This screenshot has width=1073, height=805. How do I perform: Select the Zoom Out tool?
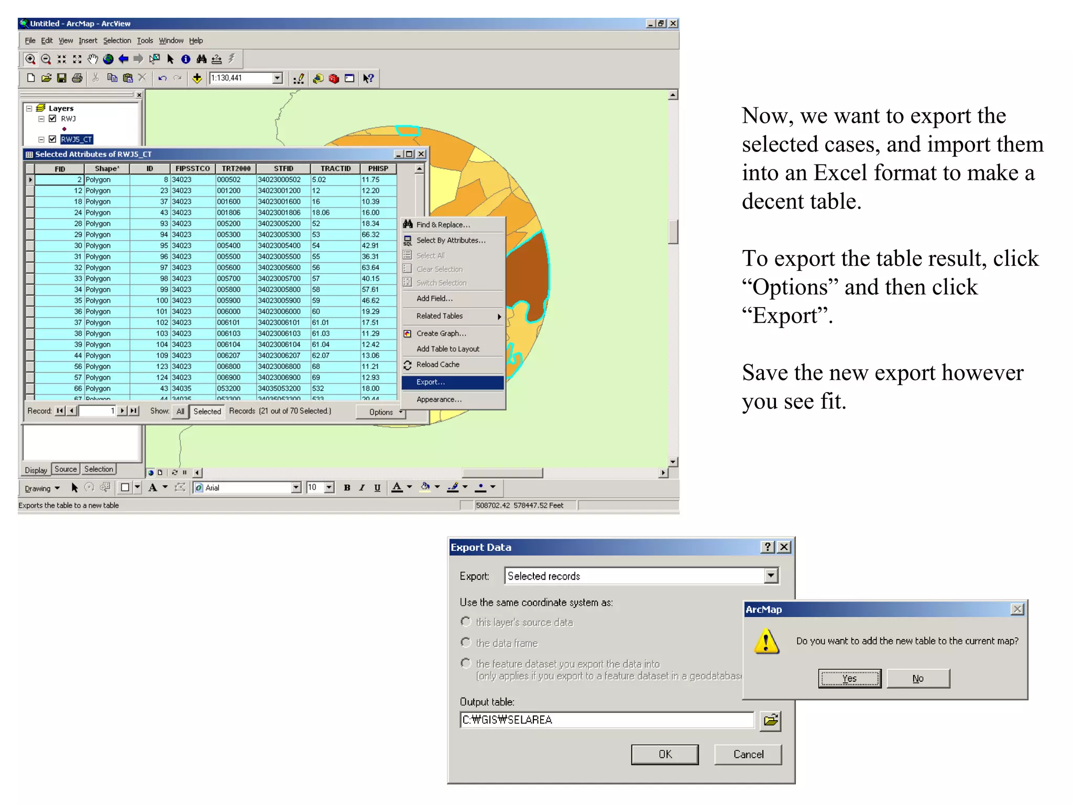tap(46, 59)
